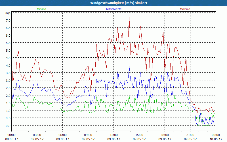Screen dimensions: 227x142
Task: Click the 7,0 y-axis value label
Action: click(x=8, y=20)
